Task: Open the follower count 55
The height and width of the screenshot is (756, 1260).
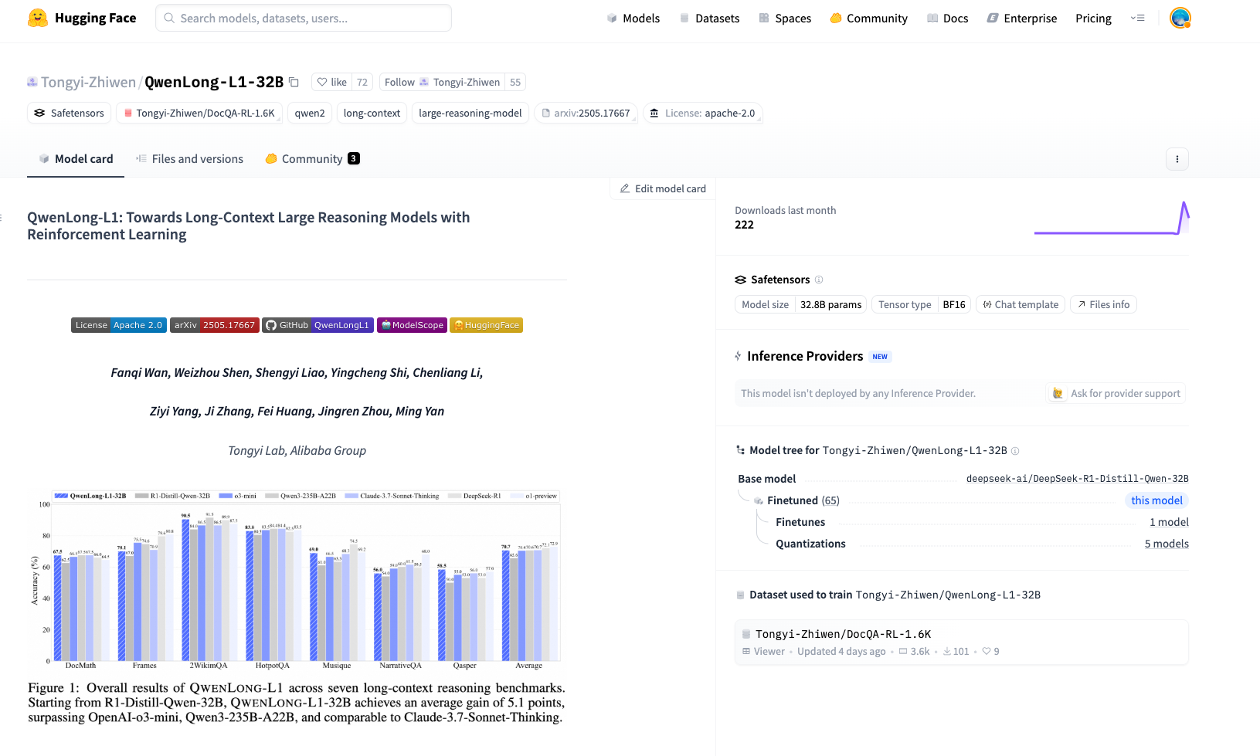Action: pyautogui.click(x=515, y=82)
